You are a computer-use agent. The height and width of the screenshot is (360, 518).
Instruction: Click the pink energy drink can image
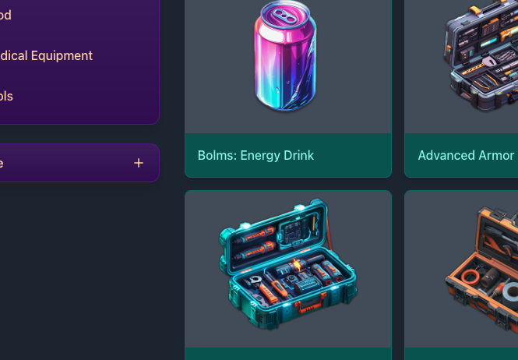(285, 55)
